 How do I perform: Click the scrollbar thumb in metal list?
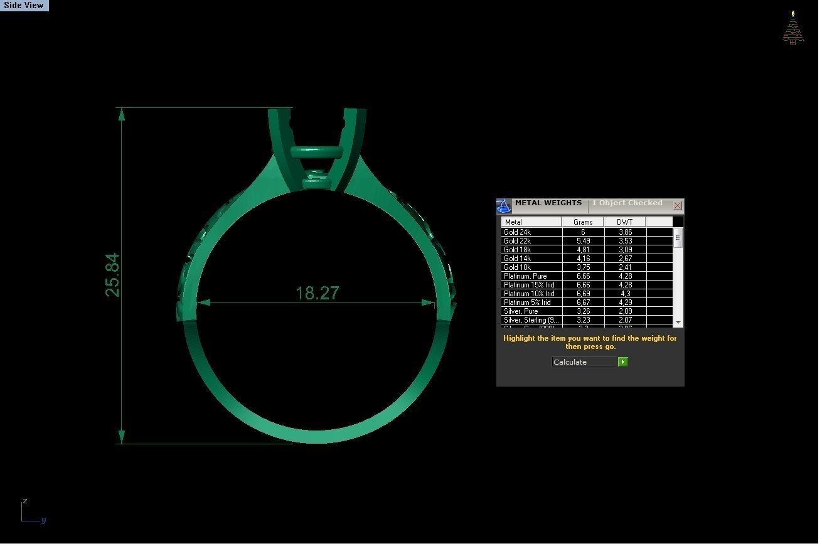coord(678,238)
